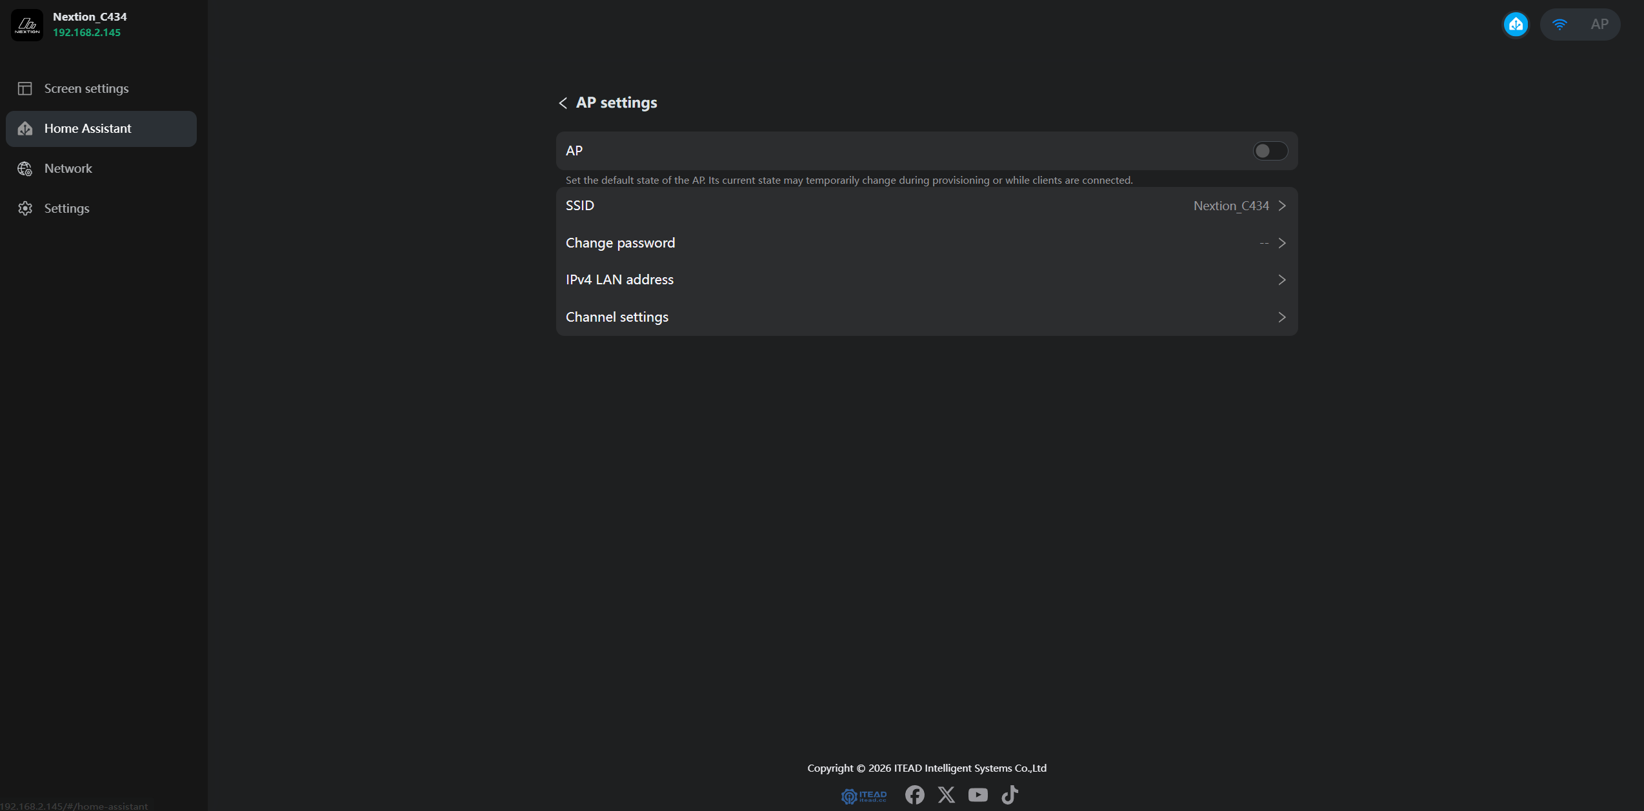Open Settings menu item
This screenshot has width=1644, height=811.
[x=101, y=208]
